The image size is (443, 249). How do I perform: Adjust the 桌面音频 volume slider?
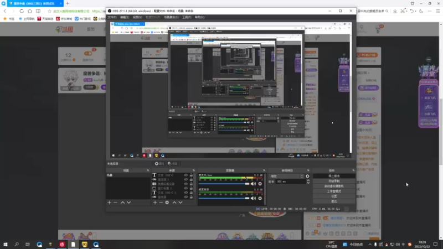point(224,198)
